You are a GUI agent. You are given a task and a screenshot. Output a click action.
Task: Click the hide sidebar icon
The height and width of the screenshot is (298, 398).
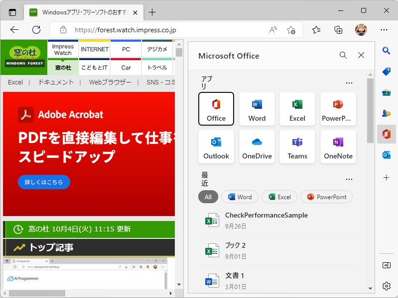coord(387,265)
